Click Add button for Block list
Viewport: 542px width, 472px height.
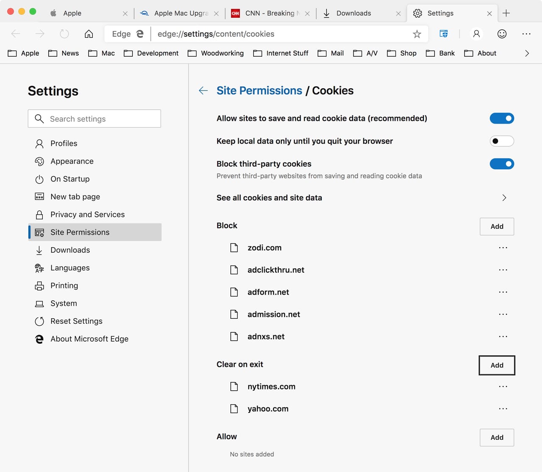click(x=497, y=226)
